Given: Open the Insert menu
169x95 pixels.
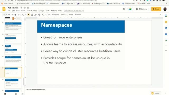Looking at the screenshot, I should click(x=23, y=11).
